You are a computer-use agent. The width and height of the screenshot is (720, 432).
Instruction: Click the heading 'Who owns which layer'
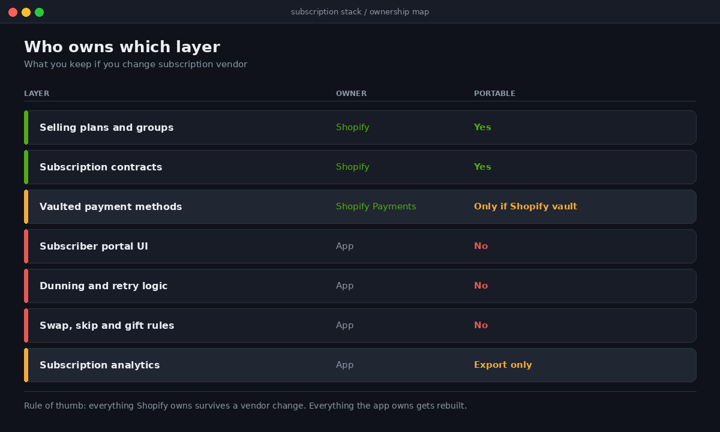(122, 47)
